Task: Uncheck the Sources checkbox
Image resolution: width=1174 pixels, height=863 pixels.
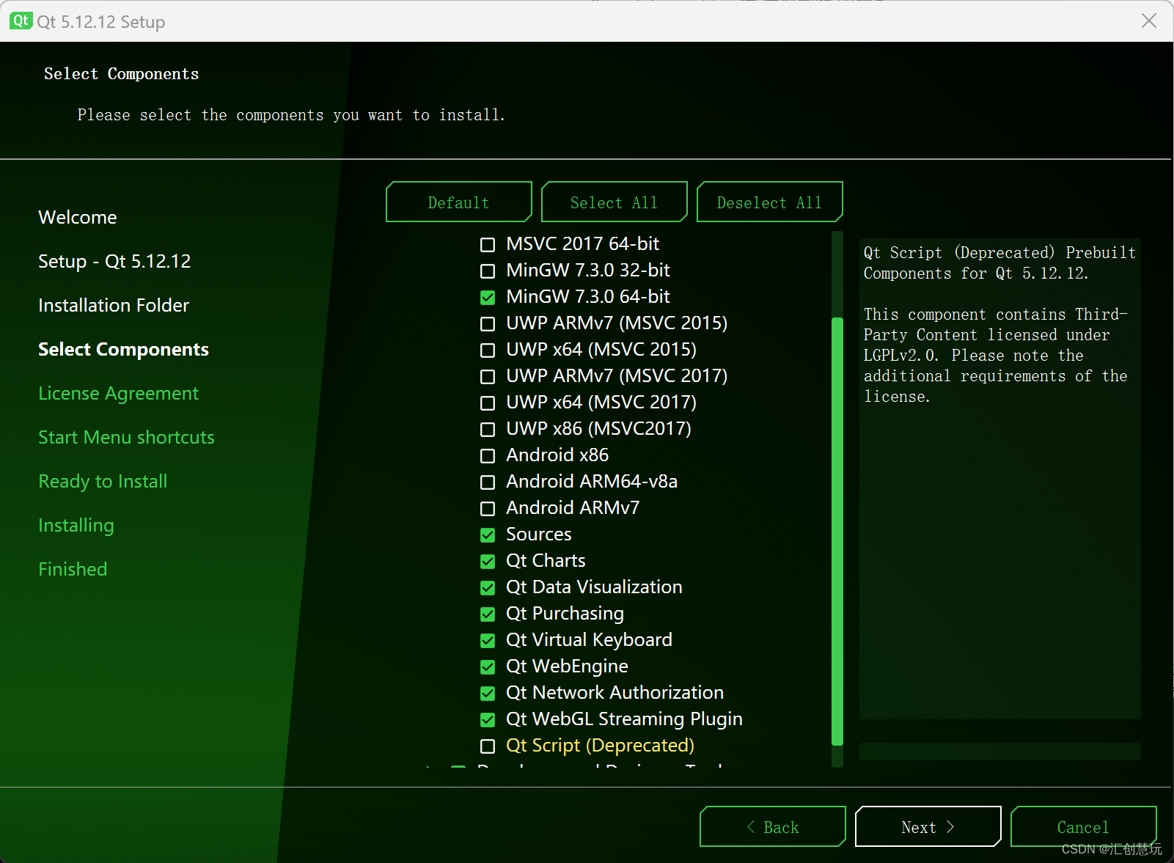Action: tap(488, 535)
